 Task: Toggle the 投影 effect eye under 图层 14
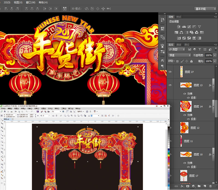[x=188, y=119]
